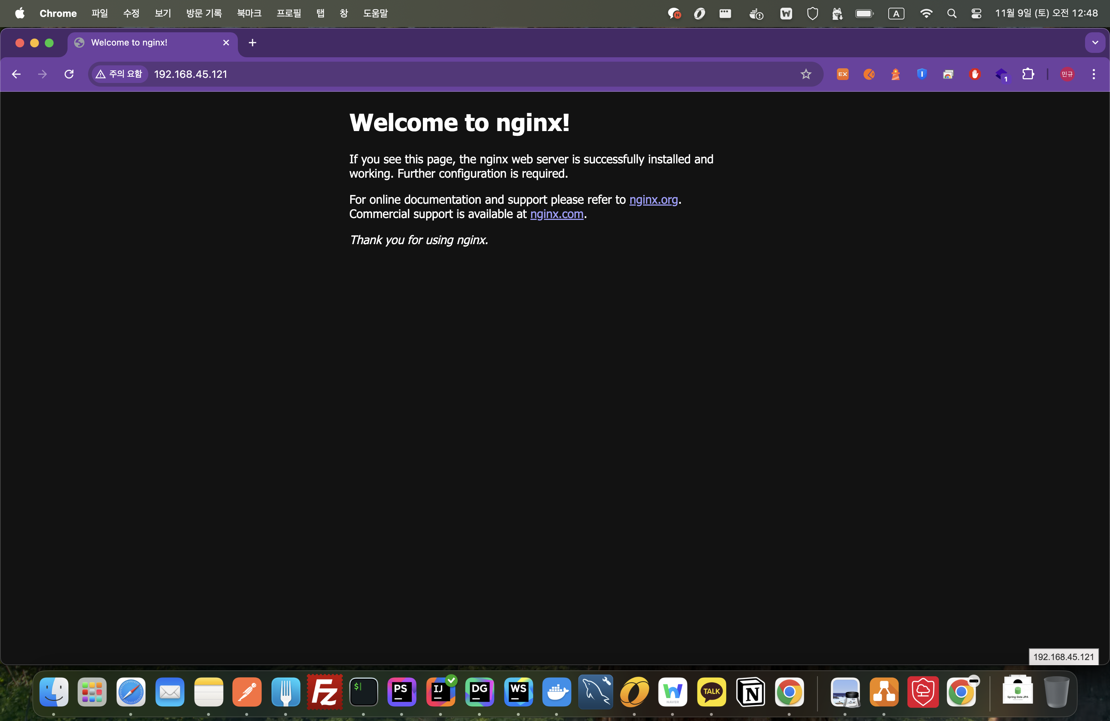The height and width of the screenshot is (721, 1110).
Task: Open a new tab with plus button
Action: (x=252, y=43)
